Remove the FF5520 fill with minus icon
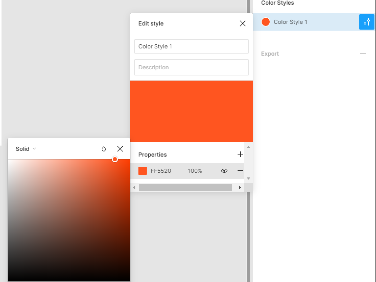 (240, 171)
